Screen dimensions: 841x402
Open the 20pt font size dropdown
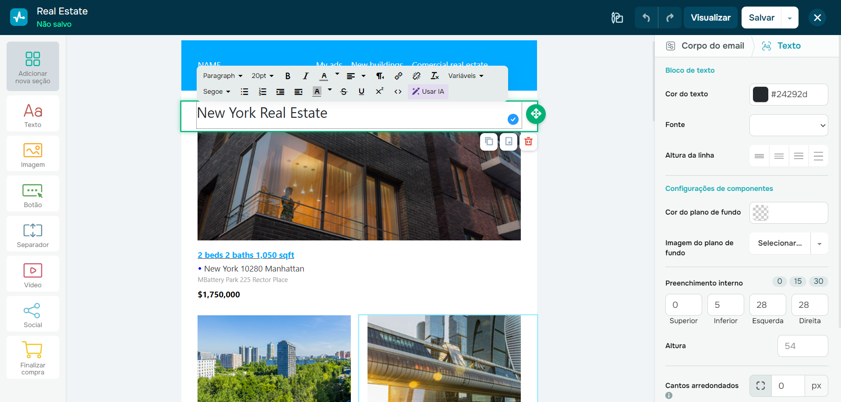(x=262, y=76)
